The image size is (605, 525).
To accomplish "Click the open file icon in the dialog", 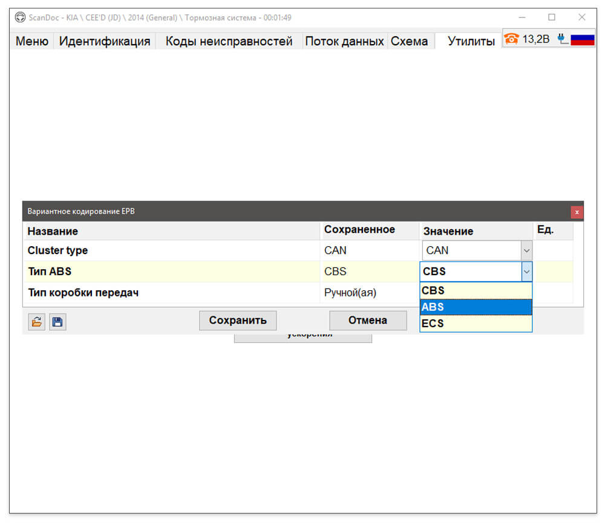I will [x=37, y=322].
